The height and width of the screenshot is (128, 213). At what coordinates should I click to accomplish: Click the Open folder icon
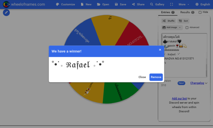[x=99, y=4]
